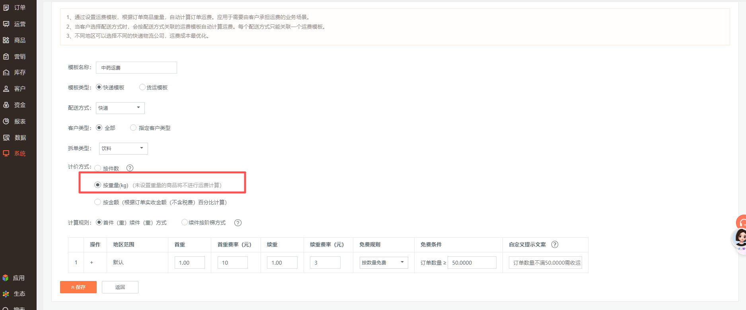The width and height of the screenshot is (746, 310).
Task: Click the plus button in 默认 row
Action: (92, 263)
